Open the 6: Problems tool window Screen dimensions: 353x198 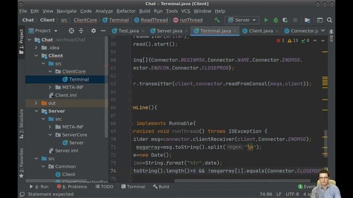[72, 187]
